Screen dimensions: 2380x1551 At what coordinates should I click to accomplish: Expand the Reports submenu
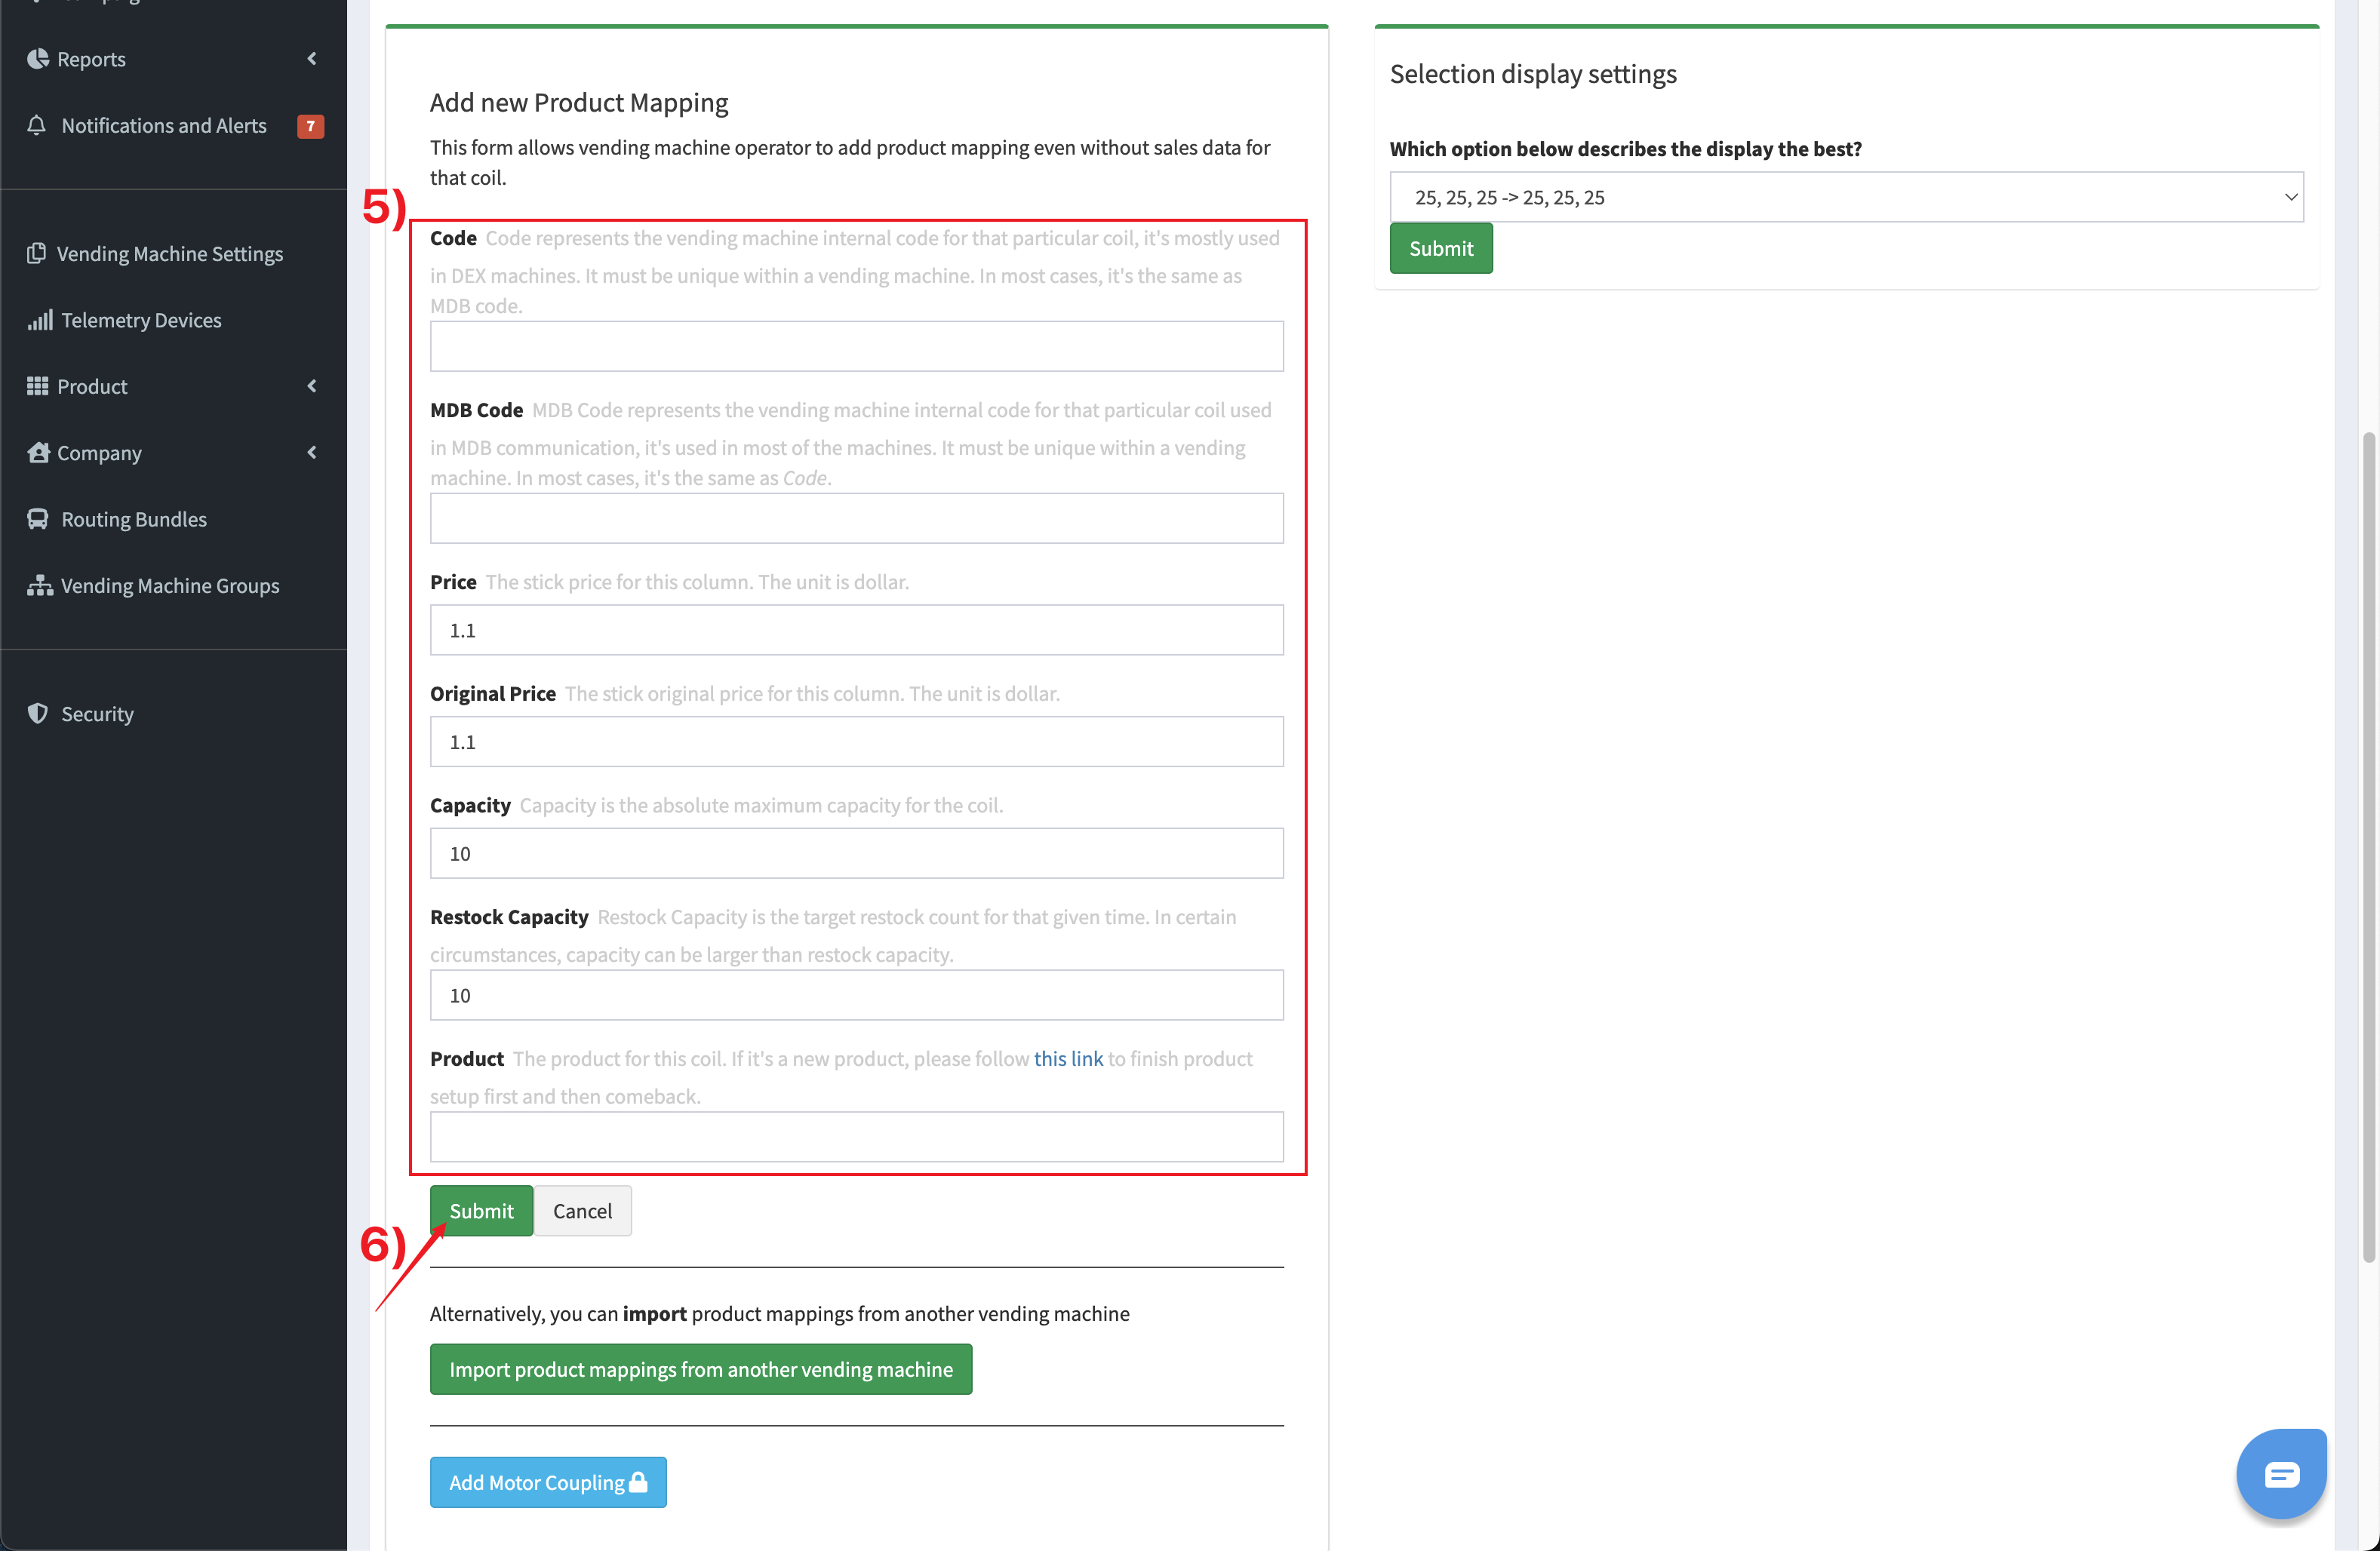coord(311,58)
